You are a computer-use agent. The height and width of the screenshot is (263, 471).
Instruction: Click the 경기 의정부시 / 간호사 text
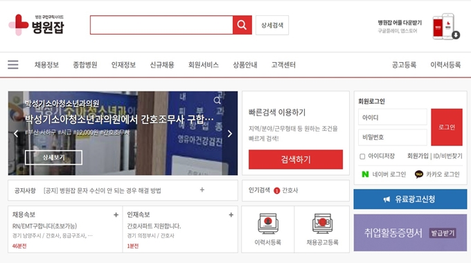pyautogui.click(x=150, y=236)
